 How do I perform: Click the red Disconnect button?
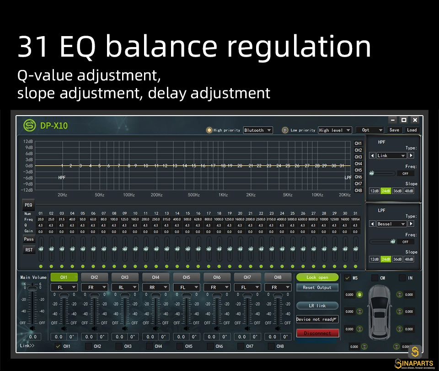(317, 333)
